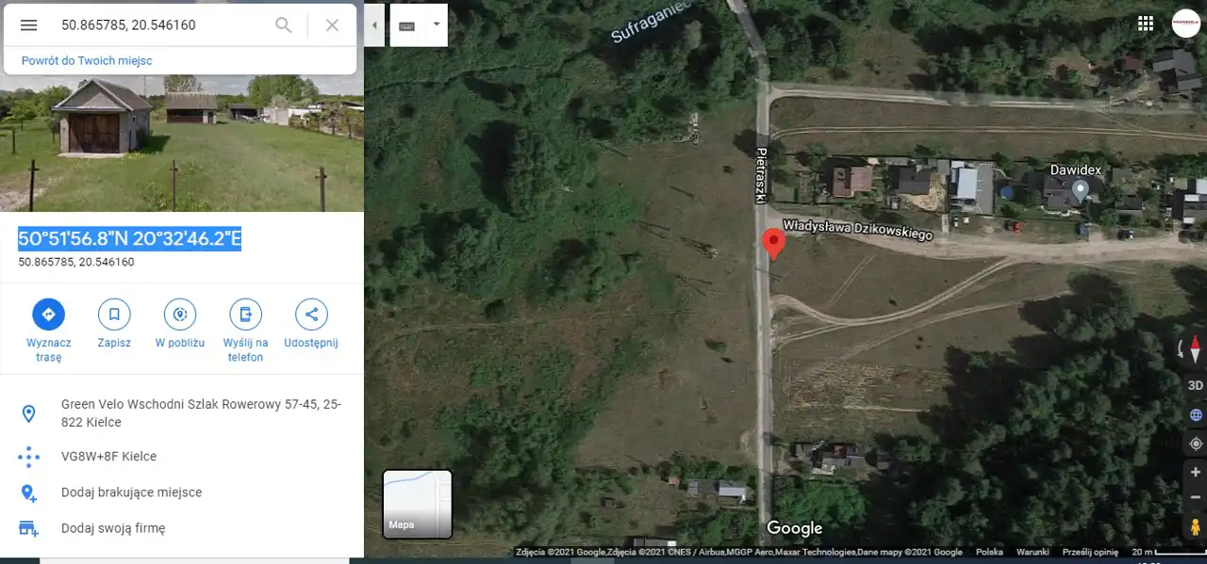
Task: Click the Powrót do Twoich miejsc link
Action: coord(87,60)
